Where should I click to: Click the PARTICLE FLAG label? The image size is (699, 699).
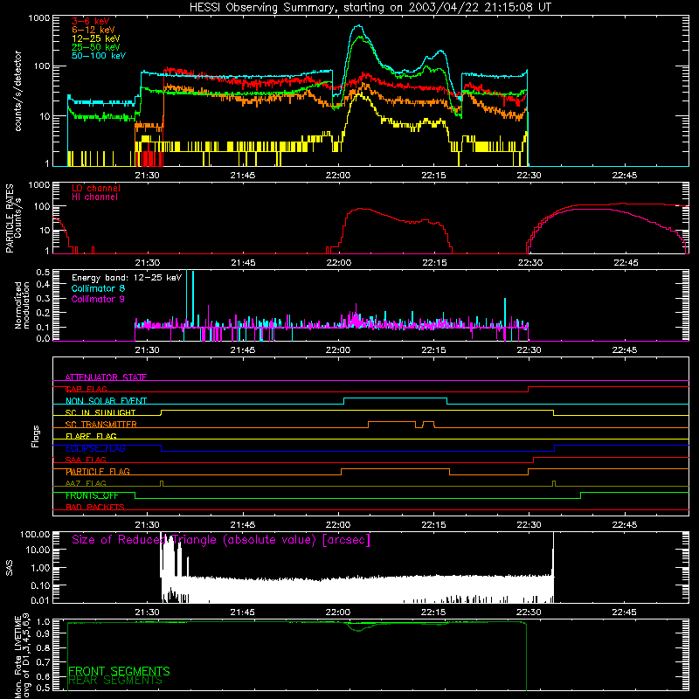point(98,472)
